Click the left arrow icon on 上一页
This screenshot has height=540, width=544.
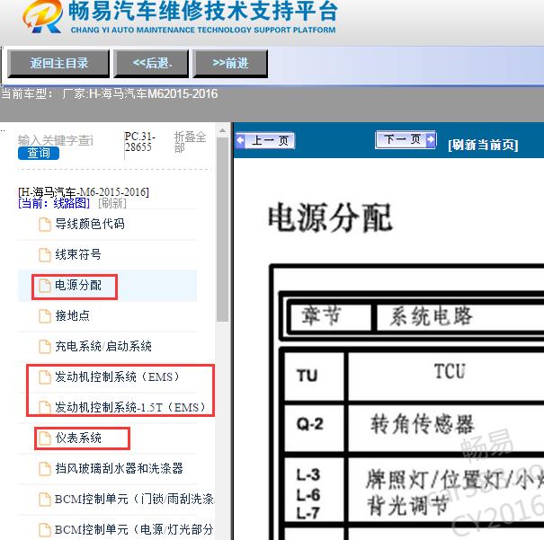pyautogui.click(x=240, y=141)
